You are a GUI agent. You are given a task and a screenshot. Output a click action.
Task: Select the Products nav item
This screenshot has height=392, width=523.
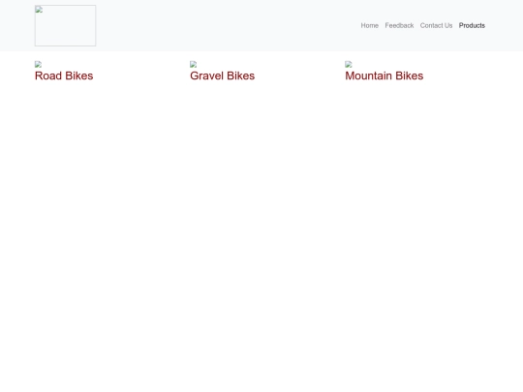[x=472, y=26]
